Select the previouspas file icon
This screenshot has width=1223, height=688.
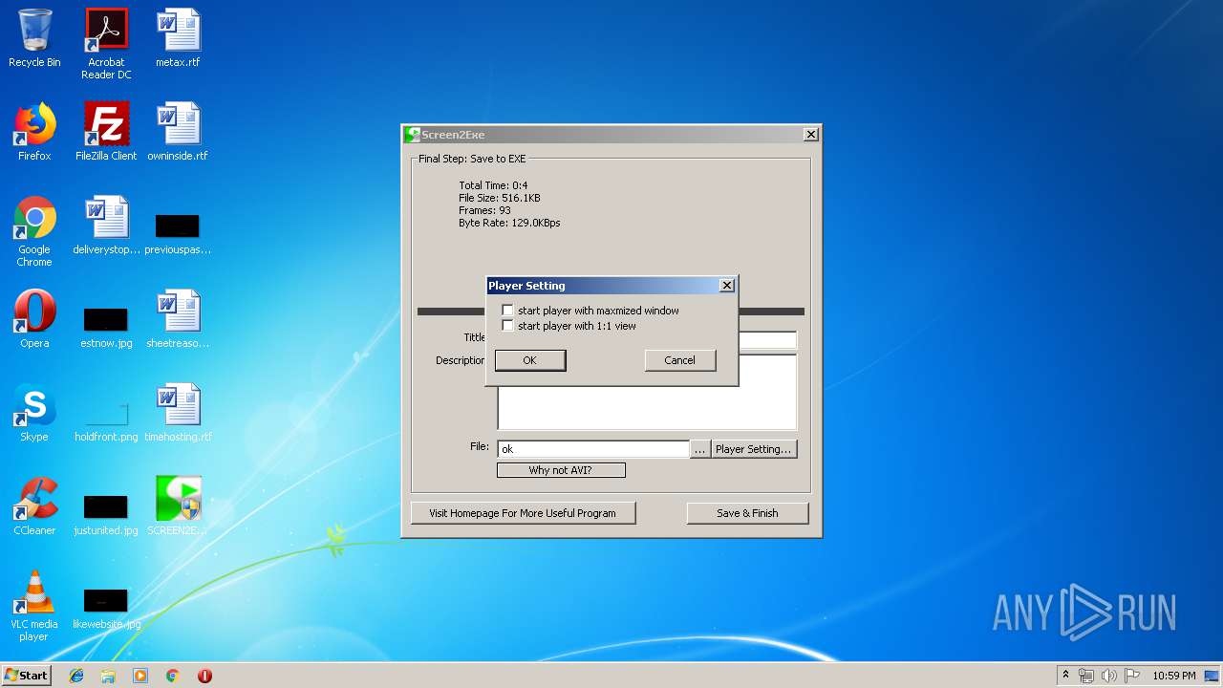pyautogui.click(x=178, y=233)
